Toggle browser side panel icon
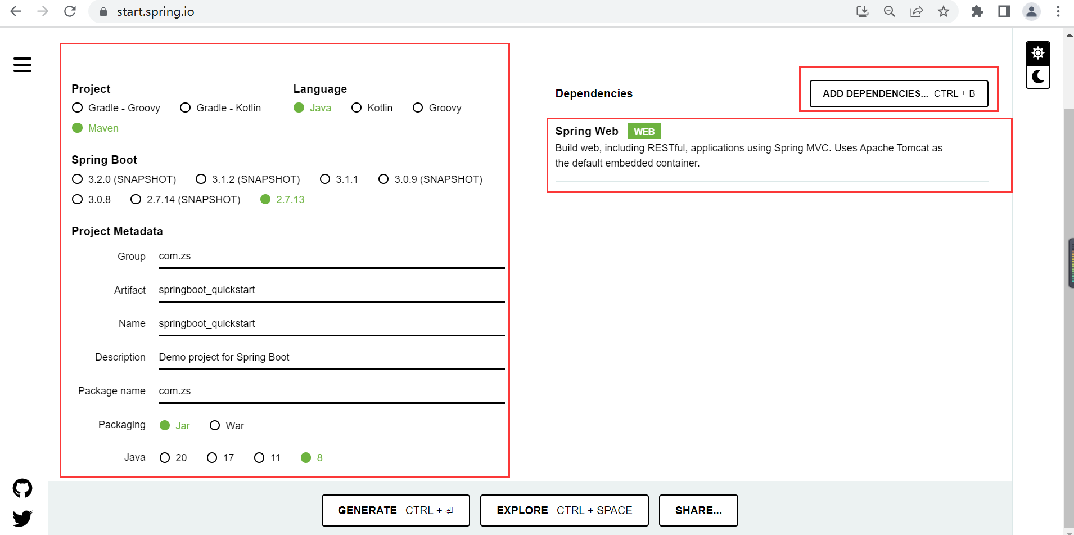The width and height of the screenshot is (1074, 535). coord(1004,11)
